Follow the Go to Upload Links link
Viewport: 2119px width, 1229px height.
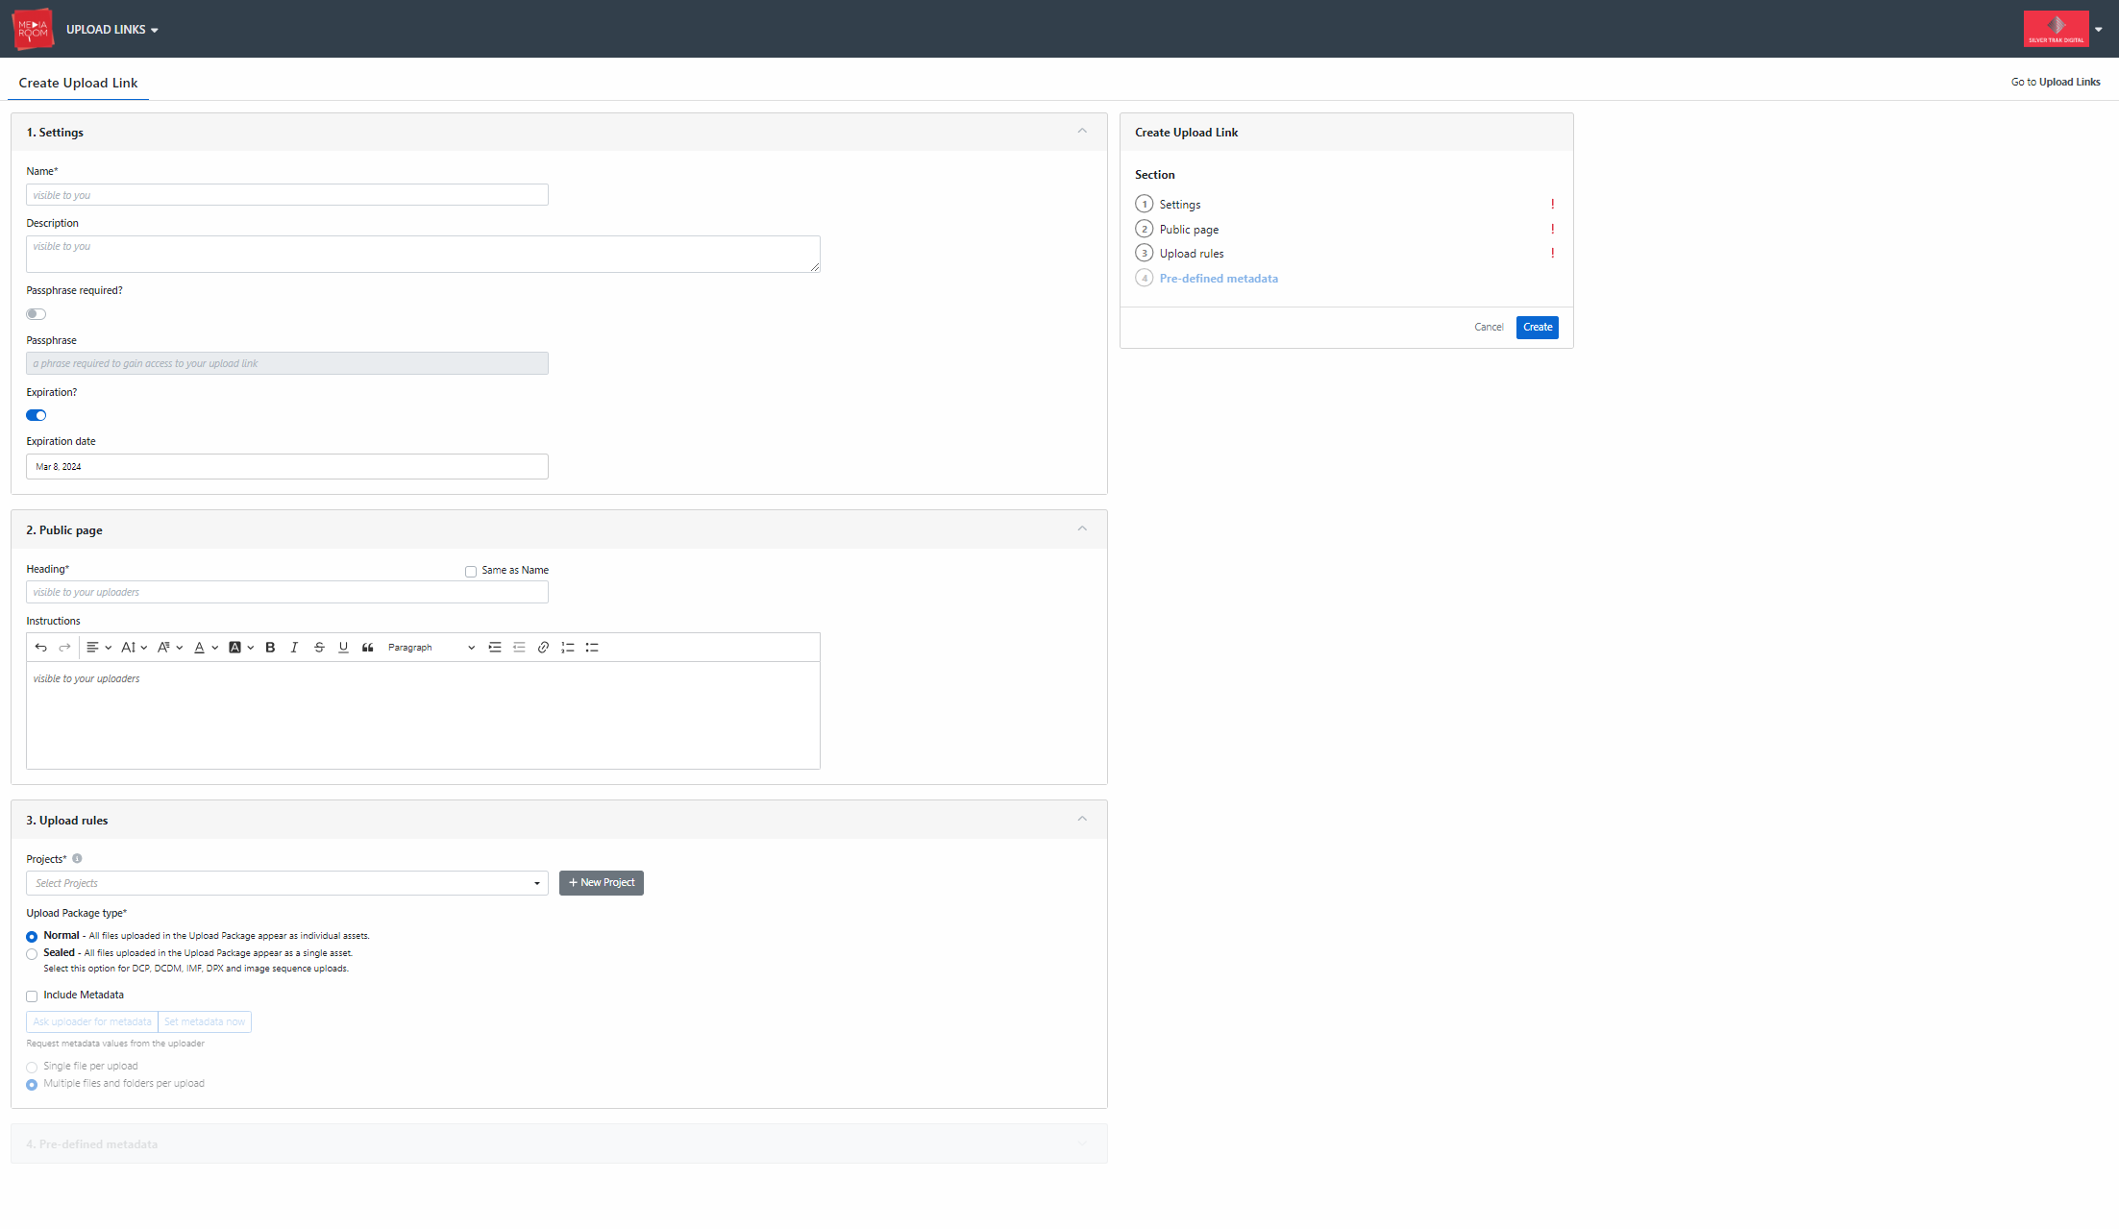click(x=2056, y=83)
